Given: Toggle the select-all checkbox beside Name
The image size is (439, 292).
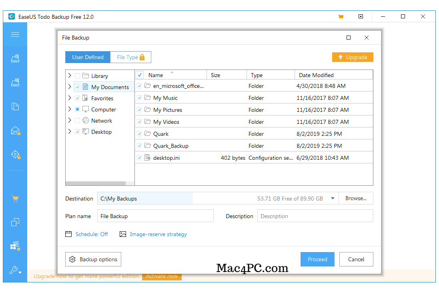Looking at the screenshot, I should tap(140, 75).
